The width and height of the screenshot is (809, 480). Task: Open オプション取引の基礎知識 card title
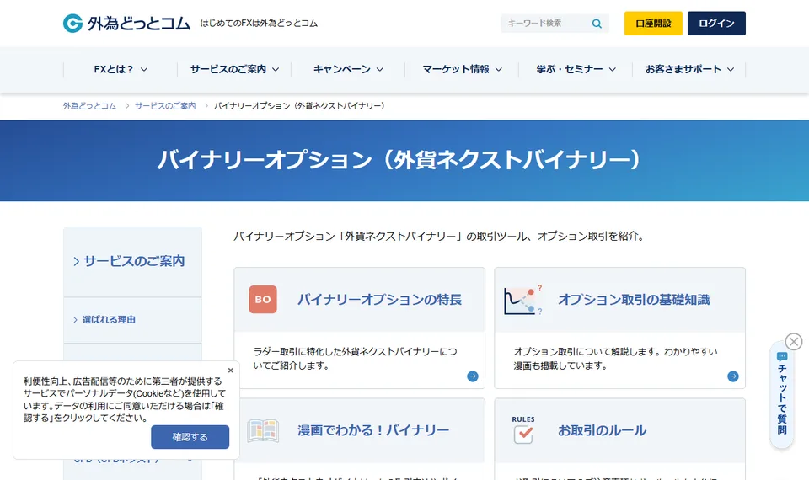634,300
